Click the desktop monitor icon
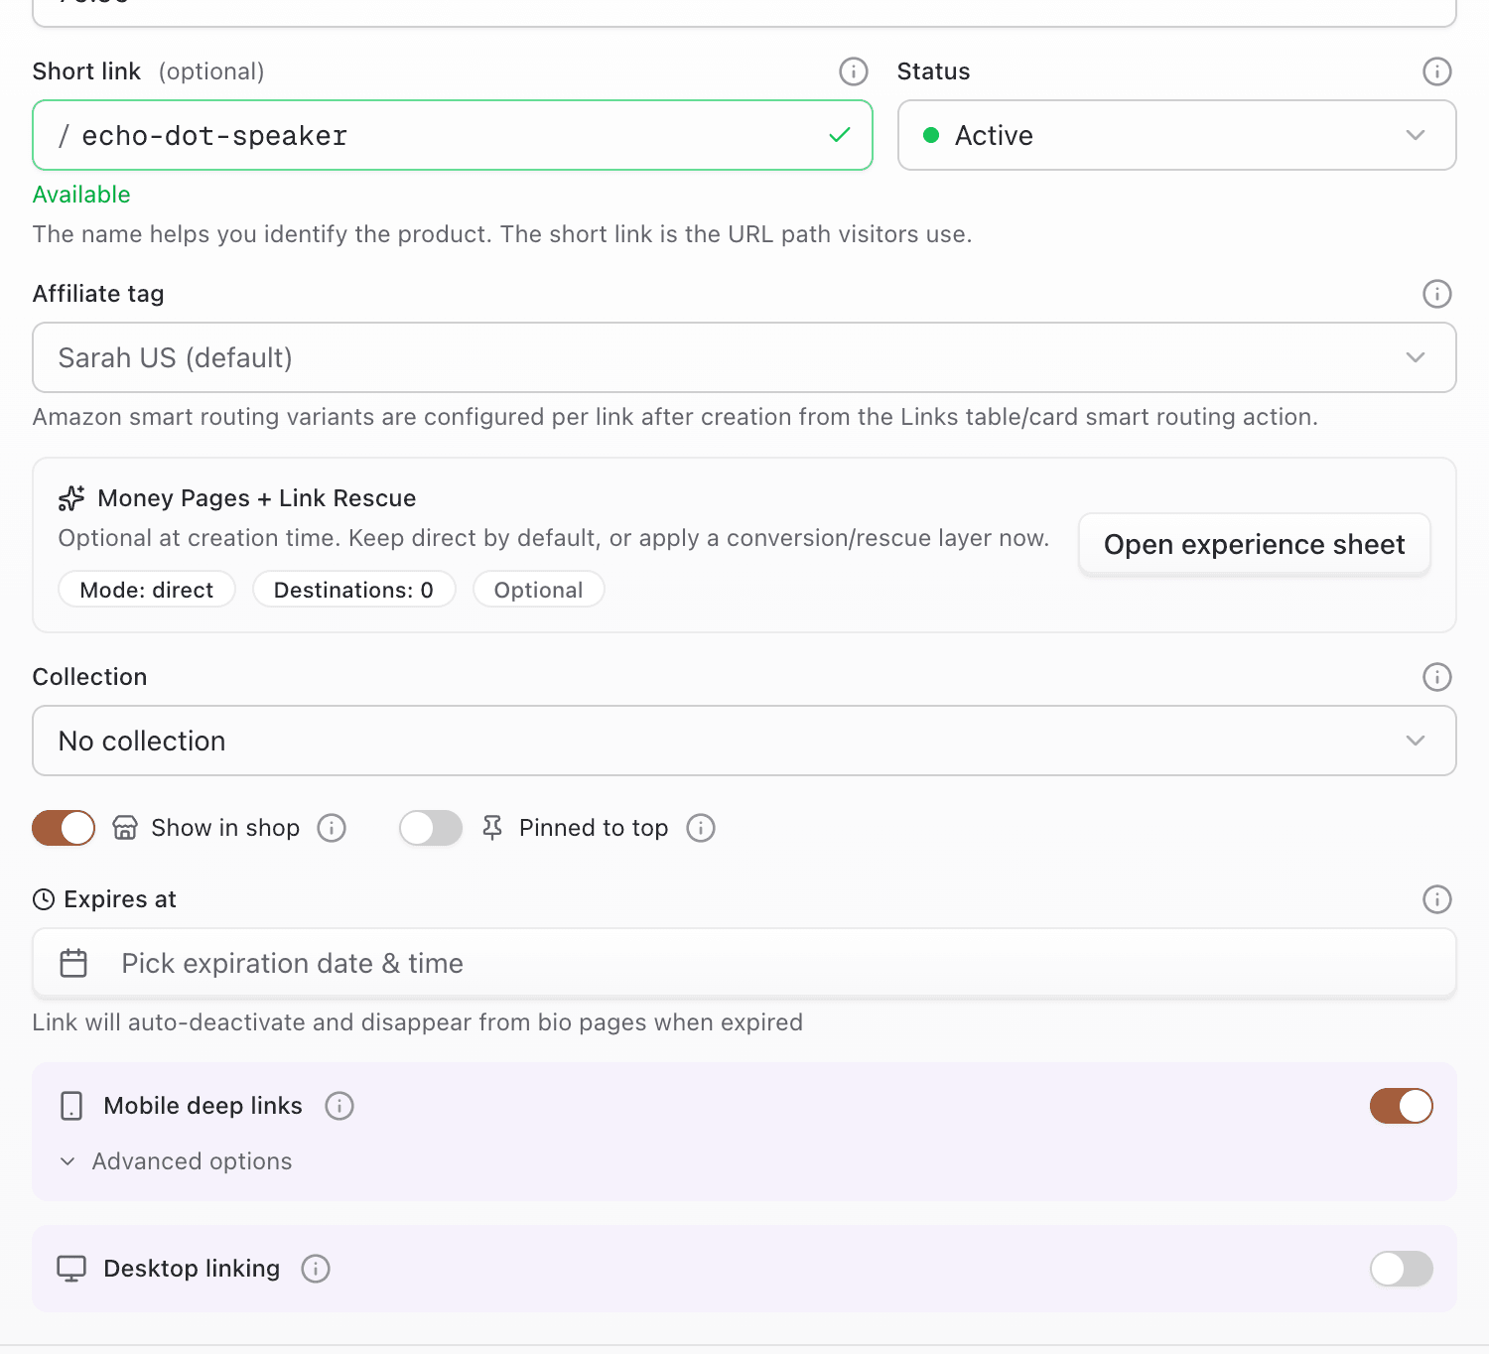The height and width of the screenshot is (1354, 1489). point(71,1269)
